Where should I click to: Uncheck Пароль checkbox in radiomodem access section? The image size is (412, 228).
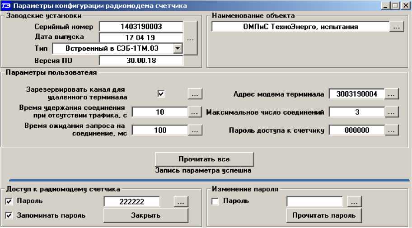click(9, 201)
